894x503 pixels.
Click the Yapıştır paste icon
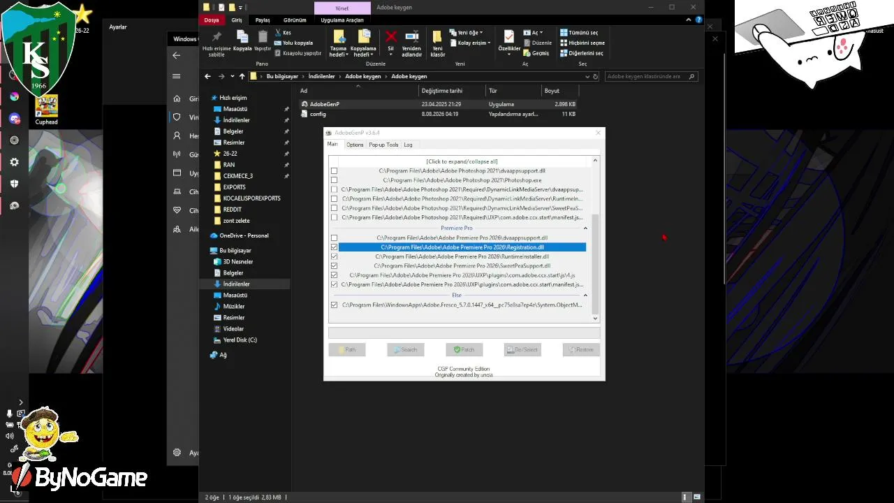pos(262,37)
